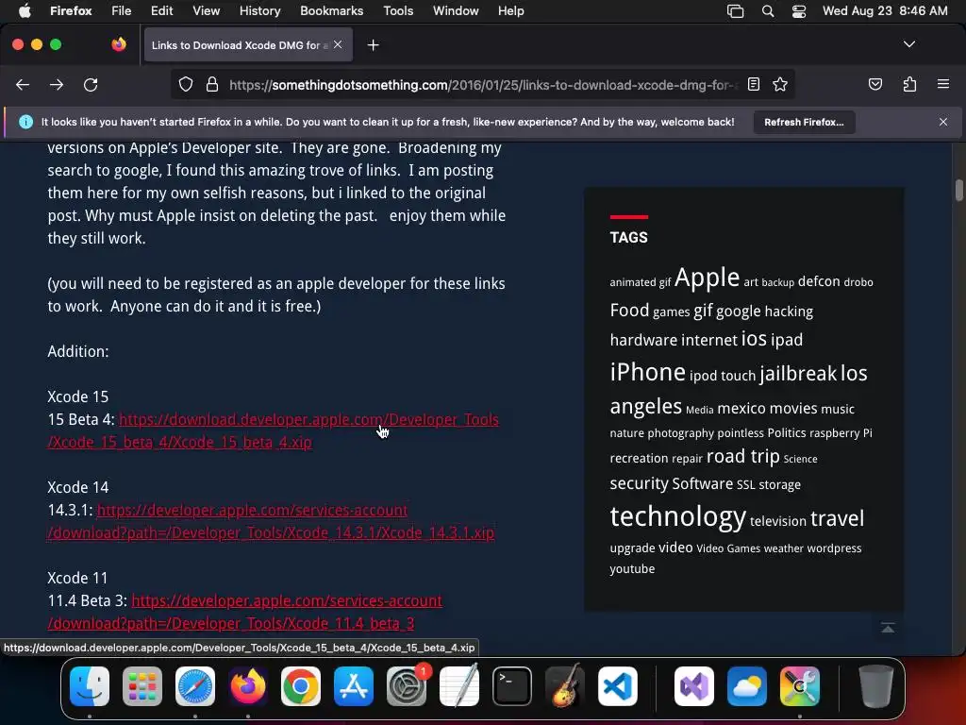The image size is (966, 725).
Task: Open the Xcode 11.4 Beta 3 download link
Action: (244, 612)
